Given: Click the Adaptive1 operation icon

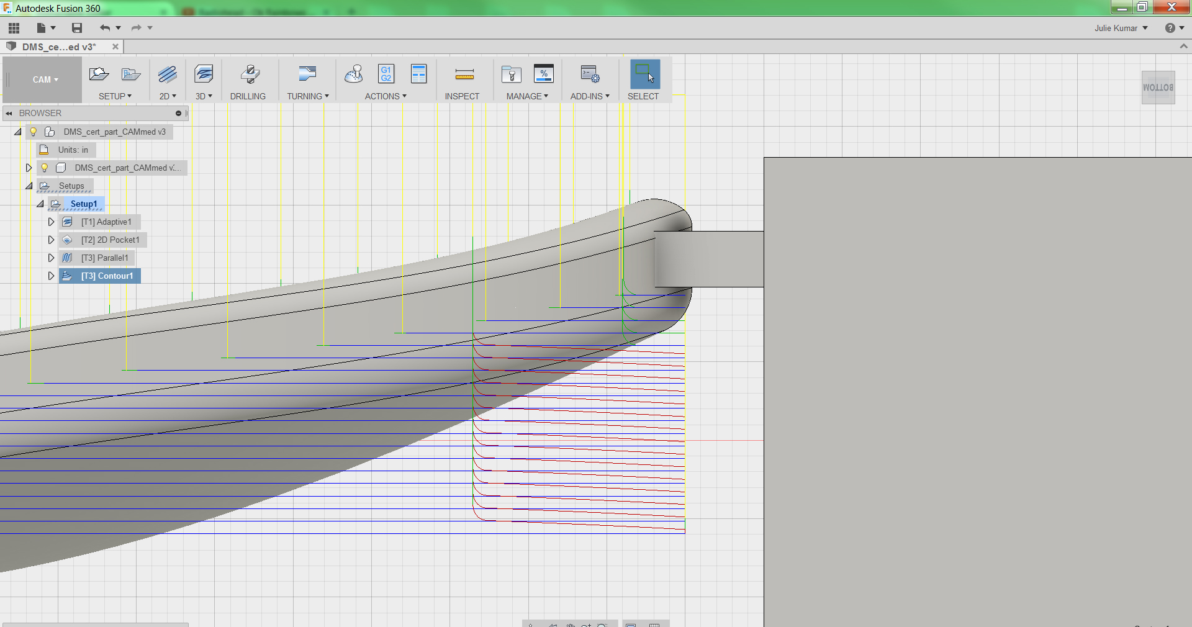Looking at the screenshot, I should click(67, 222).
